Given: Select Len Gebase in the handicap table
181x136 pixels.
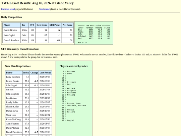Looking at the screenshot, I should coord(11,98).
